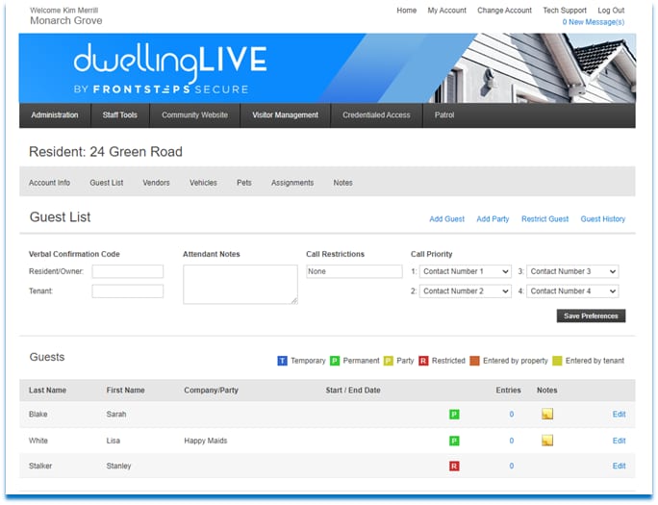The width and height of the screenshot is (658, 505).
Task: Click the green Permanent icon in White row
Action: [x=454, y=441]
